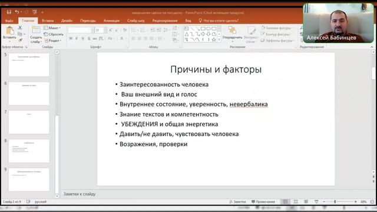Cut selection with the scissors icon

[20, 28]
